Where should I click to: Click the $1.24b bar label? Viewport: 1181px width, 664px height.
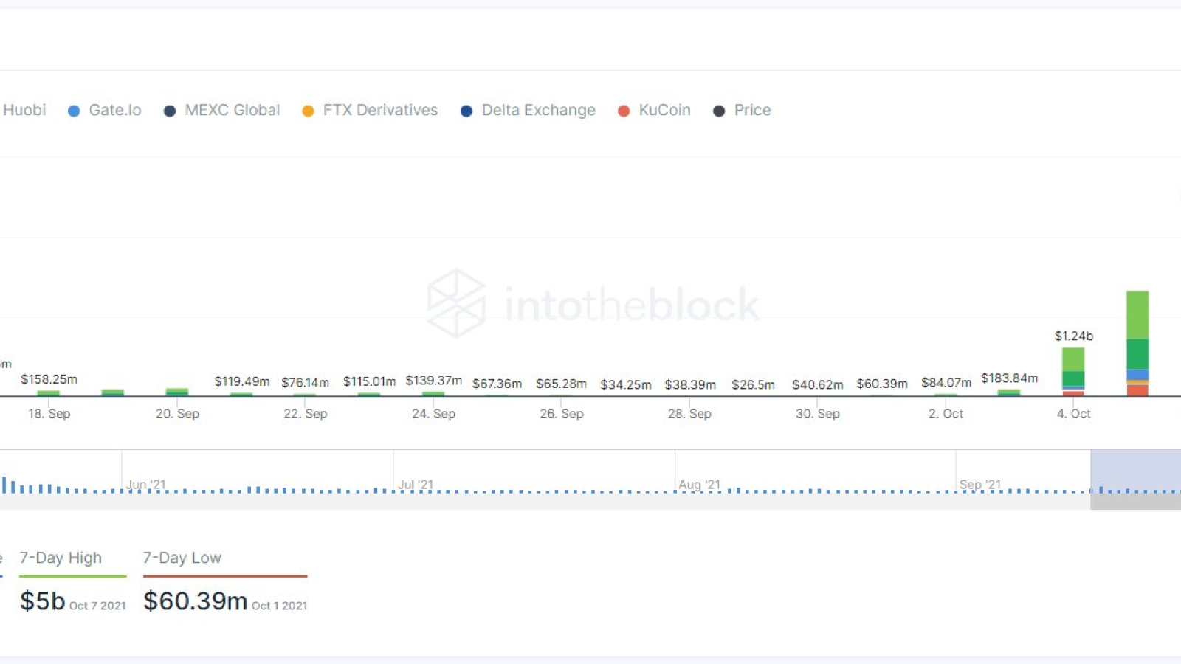[1073, 336]
